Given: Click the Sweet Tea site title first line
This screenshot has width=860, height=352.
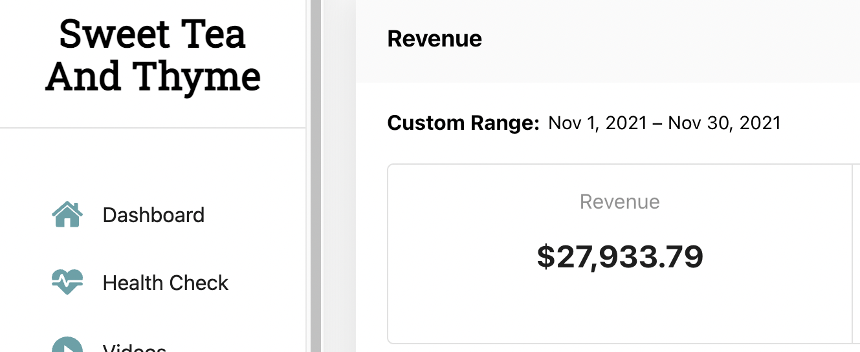Looking at the screenshot, I should pos(153,34).
